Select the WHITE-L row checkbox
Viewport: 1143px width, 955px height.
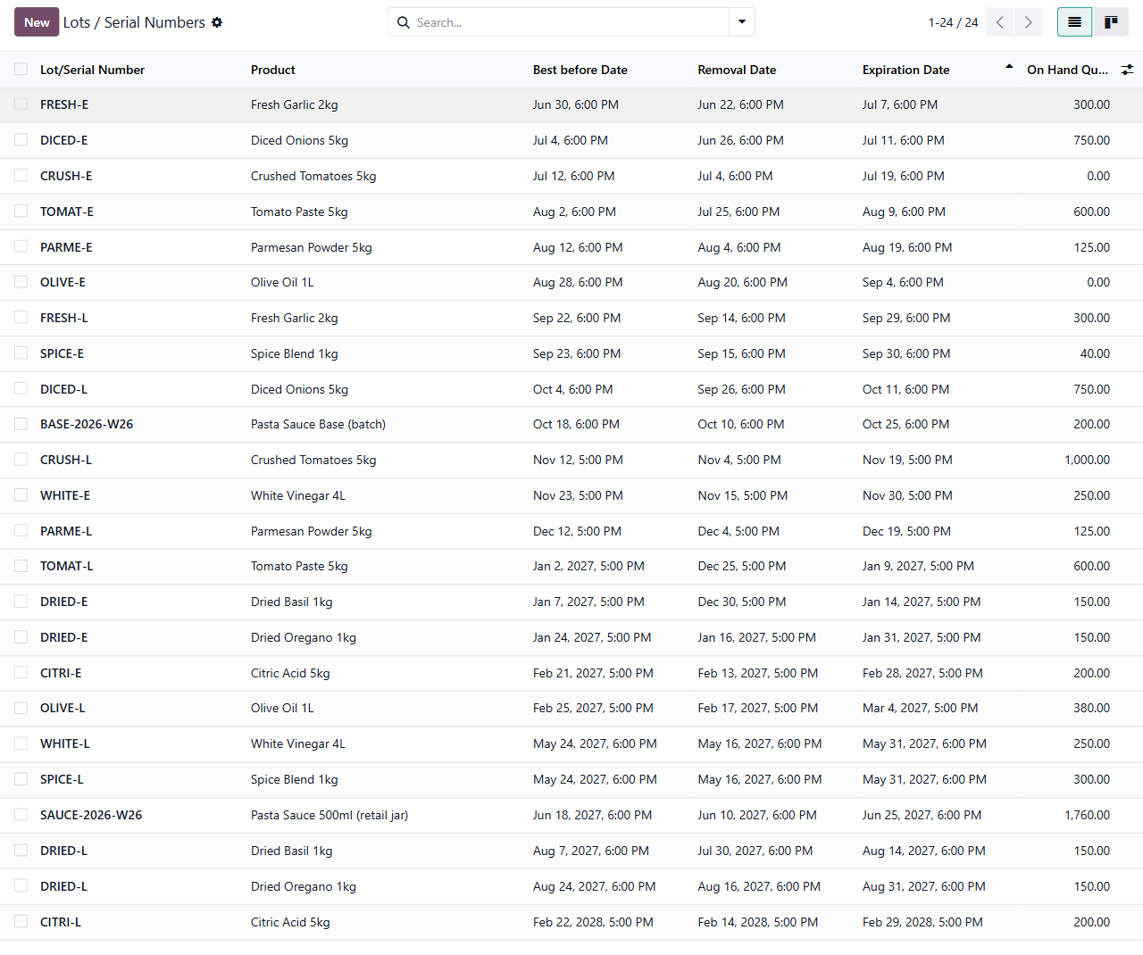(x=21, y=743)
